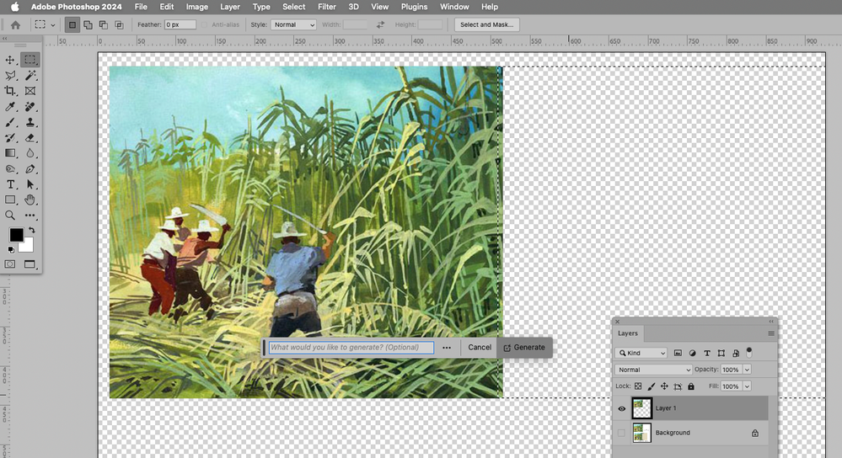
Task: Toggle Lock all for layer
Action: coord(691,386)
